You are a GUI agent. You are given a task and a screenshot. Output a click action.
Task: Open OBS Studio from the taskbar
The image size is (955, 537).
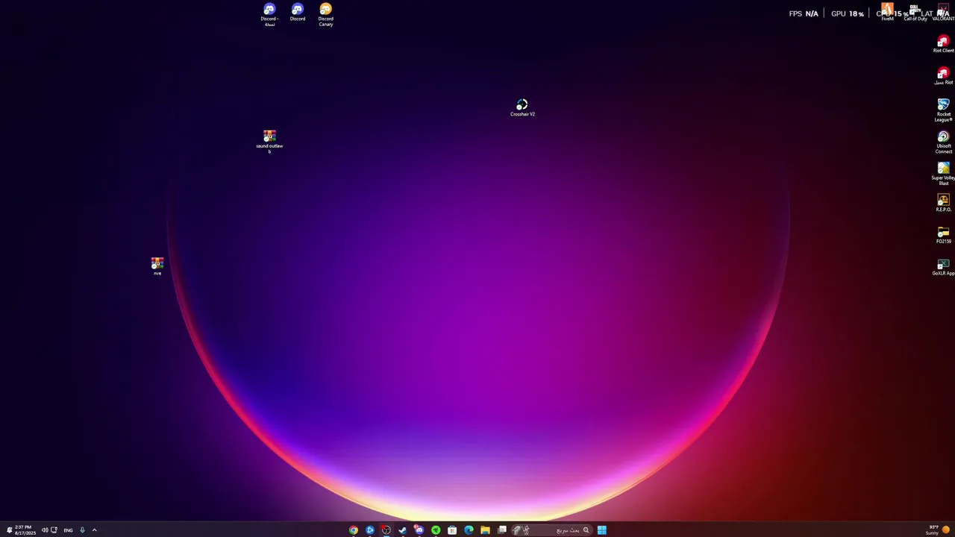(x=386, y=530)
